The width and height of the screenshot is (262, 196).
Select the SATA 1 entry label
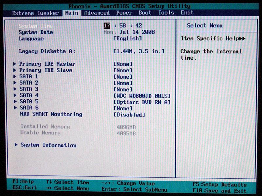[29, 76]
